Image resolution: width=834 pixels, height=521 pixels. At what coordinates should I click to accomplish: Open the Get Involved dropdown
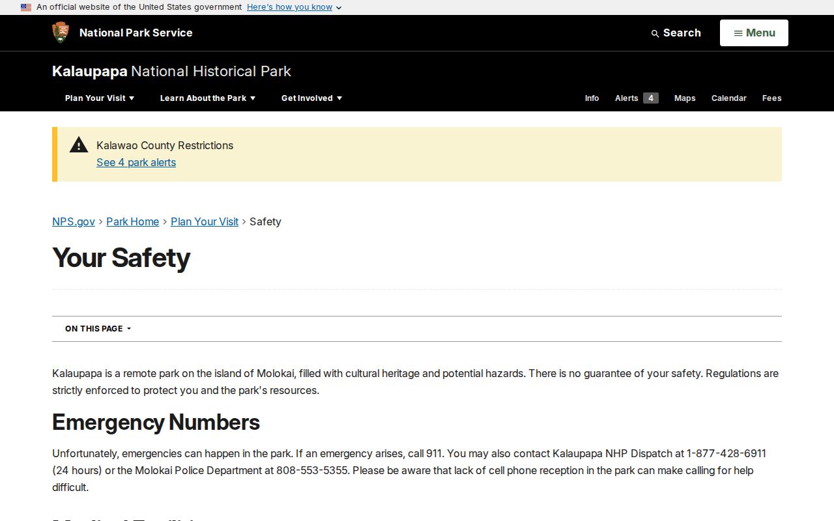pyautogui.click(x=311, y=98)
